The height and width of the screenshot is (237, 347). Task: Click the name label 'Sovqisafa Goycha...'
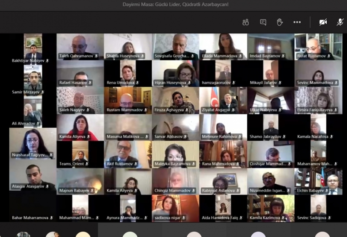(x=172, y=56)
